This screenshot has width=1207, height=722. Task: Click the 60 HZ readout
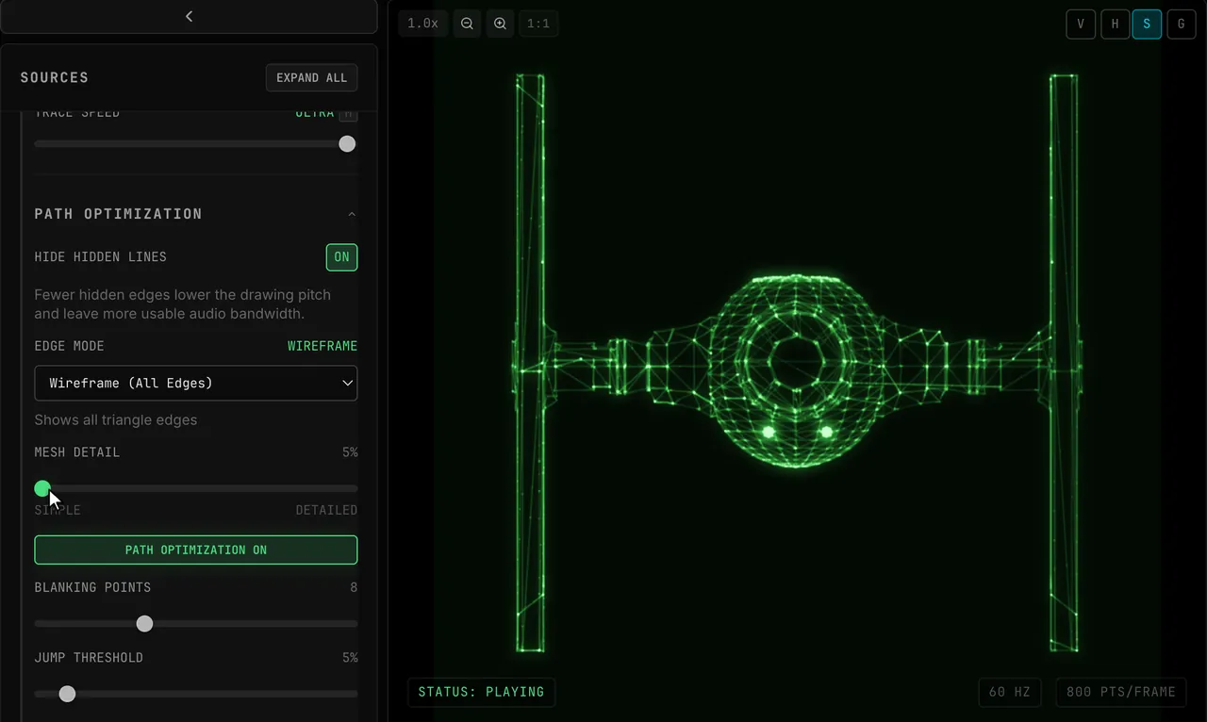pyautogui.click(x=1009, y=692)
